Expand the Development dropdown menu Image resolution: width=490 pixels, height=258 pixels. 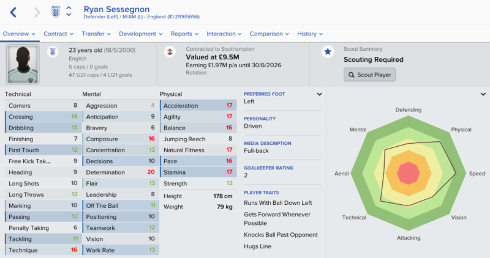coord(141,34)
